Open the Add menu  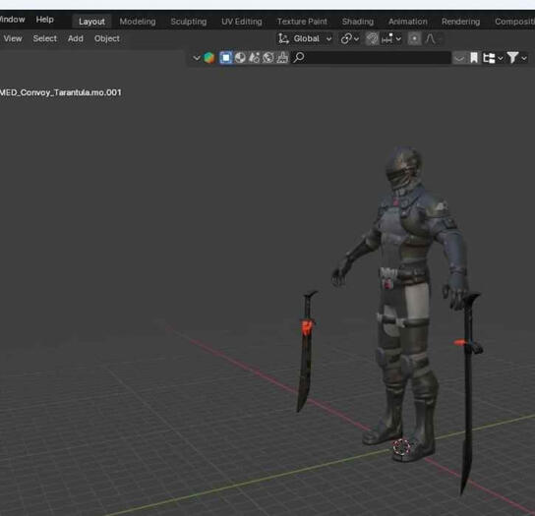tap(75, 38)
